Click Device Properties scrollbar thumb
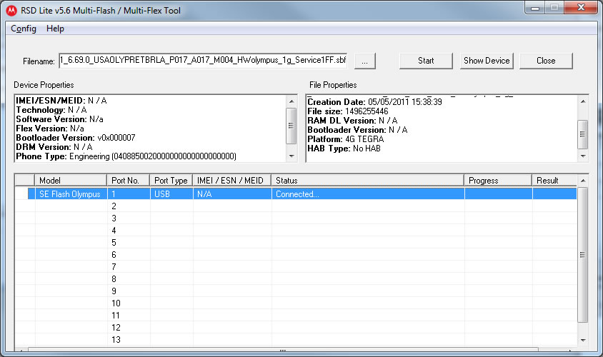 (x=291, y=126)
